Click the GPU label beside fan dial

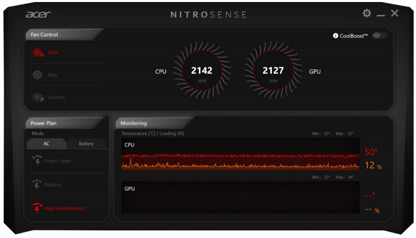315,72
